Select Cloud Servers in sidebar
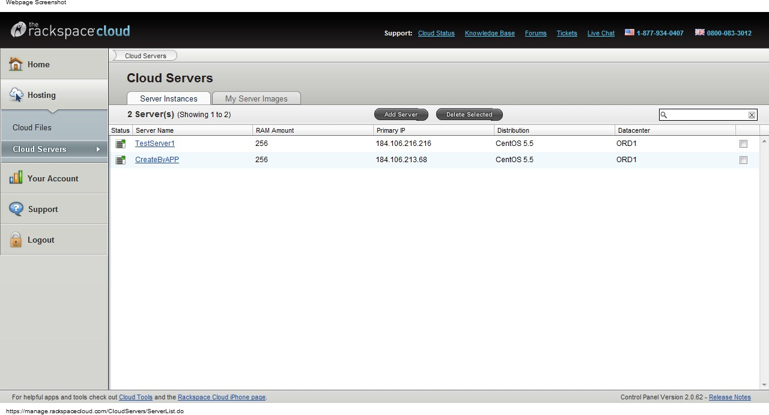 tap(54, 149)
